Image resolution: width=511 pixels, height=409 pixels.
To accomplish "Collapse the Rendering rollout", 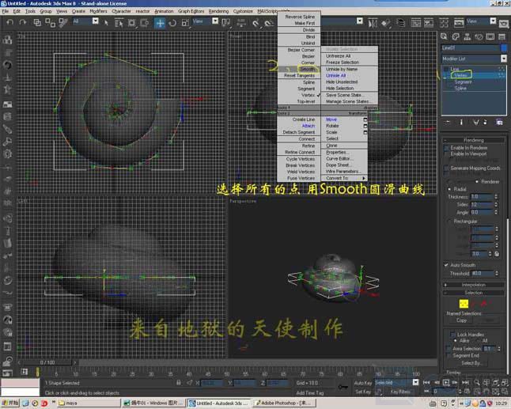I will 474,140.
